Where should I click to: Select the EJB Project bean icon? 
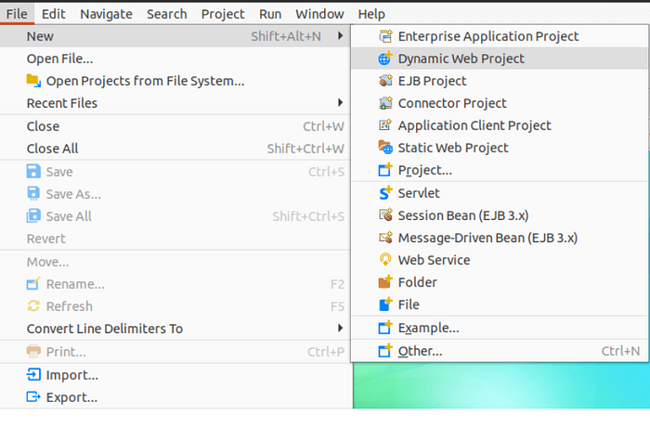point(385,81)
